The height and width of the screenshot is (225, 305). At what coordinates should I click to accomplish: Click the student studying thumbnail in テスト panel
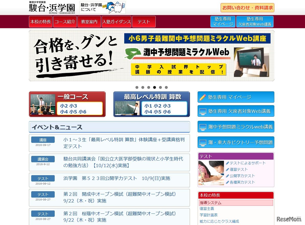coord(211,173)
